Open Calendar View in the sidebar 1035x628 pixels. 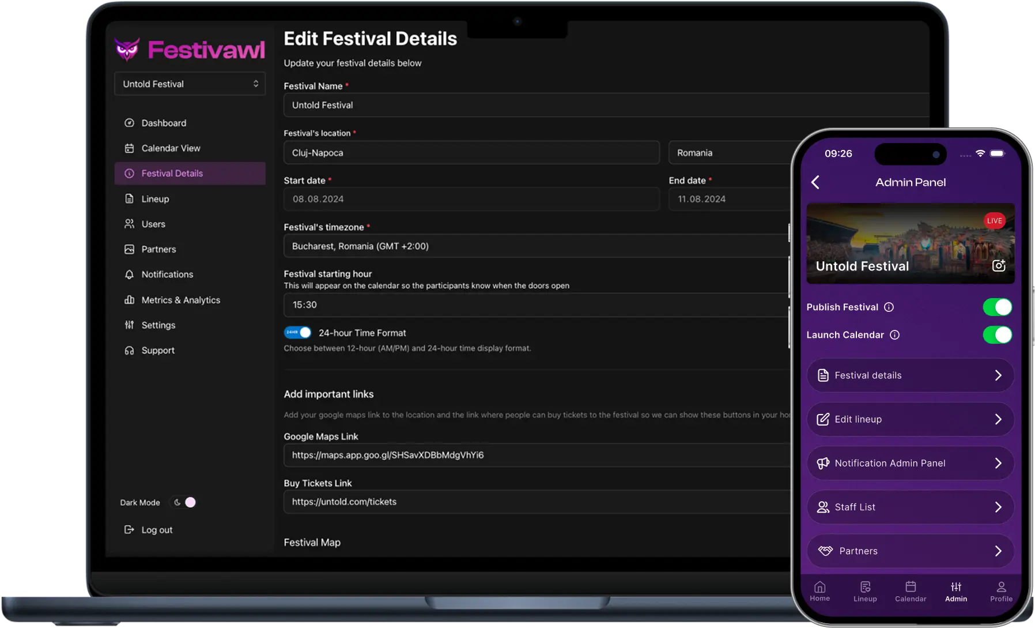click(190, 148)
